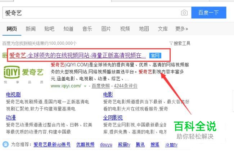Go to the 知道 tab
This screenshot has width=234, height=152.
[x=68, y=29]
